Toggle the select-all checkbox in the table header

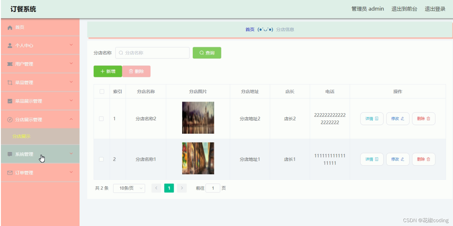tap(101, 91)
